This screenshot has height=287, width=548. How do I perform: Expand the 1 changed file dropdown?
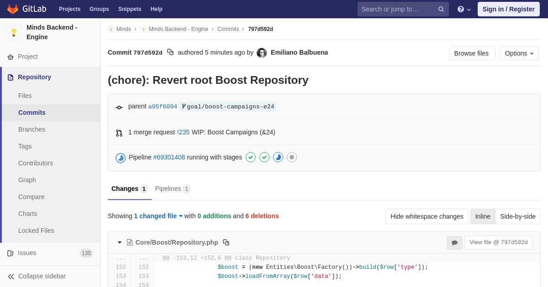[x=158, y=216]
